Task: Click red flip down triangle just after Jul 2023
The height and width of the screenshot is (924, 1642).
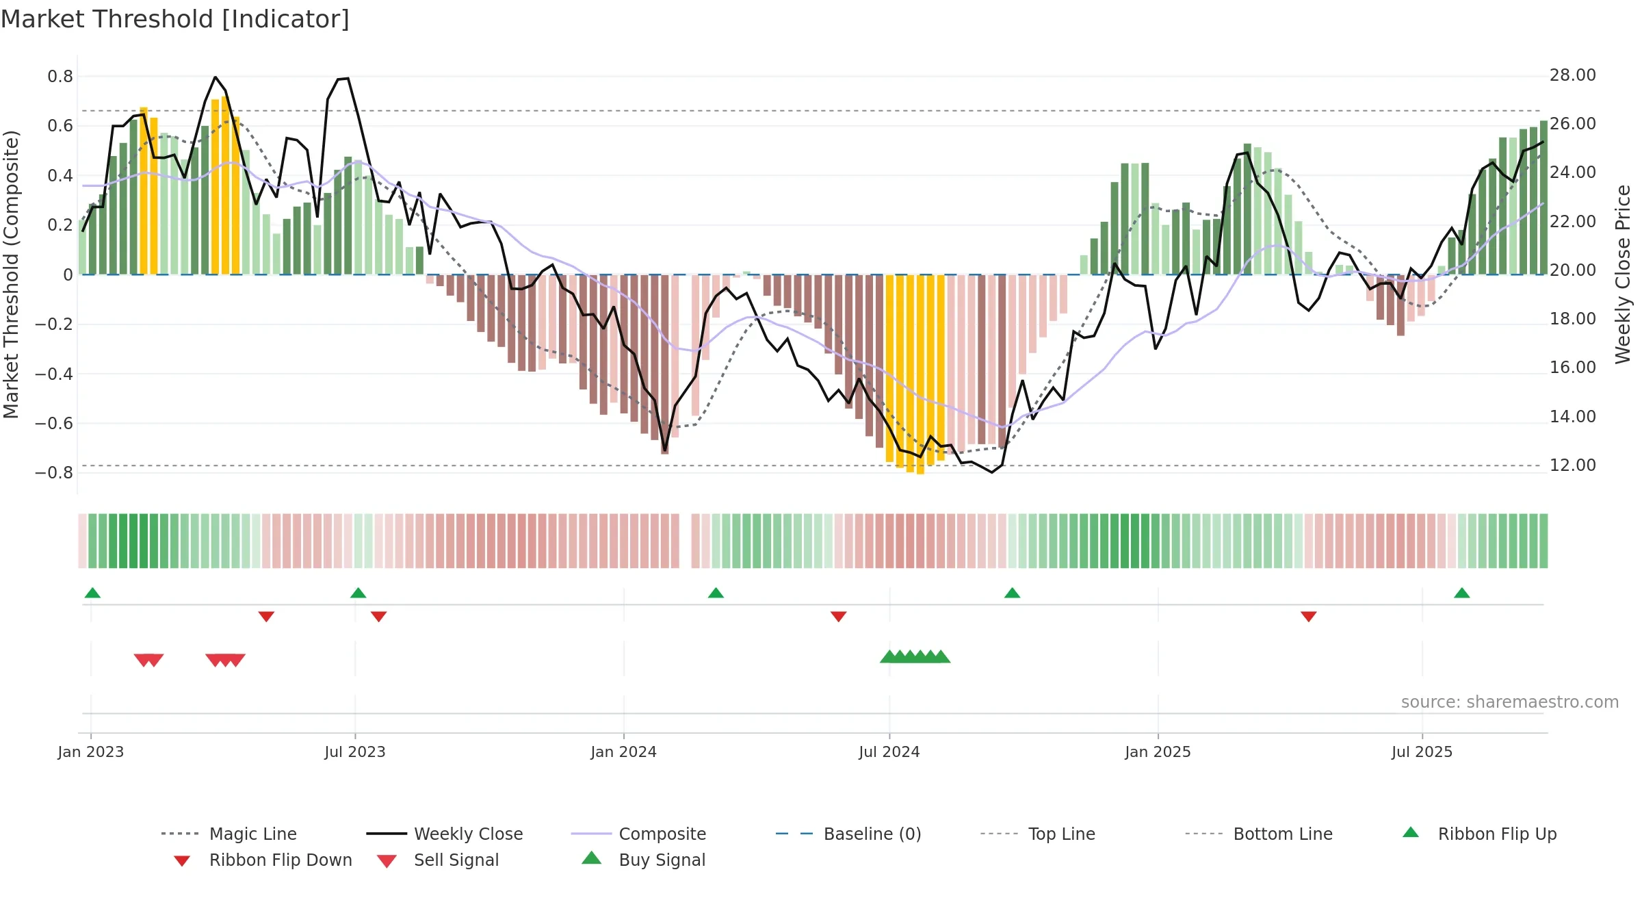Action: tap(378, 617)
